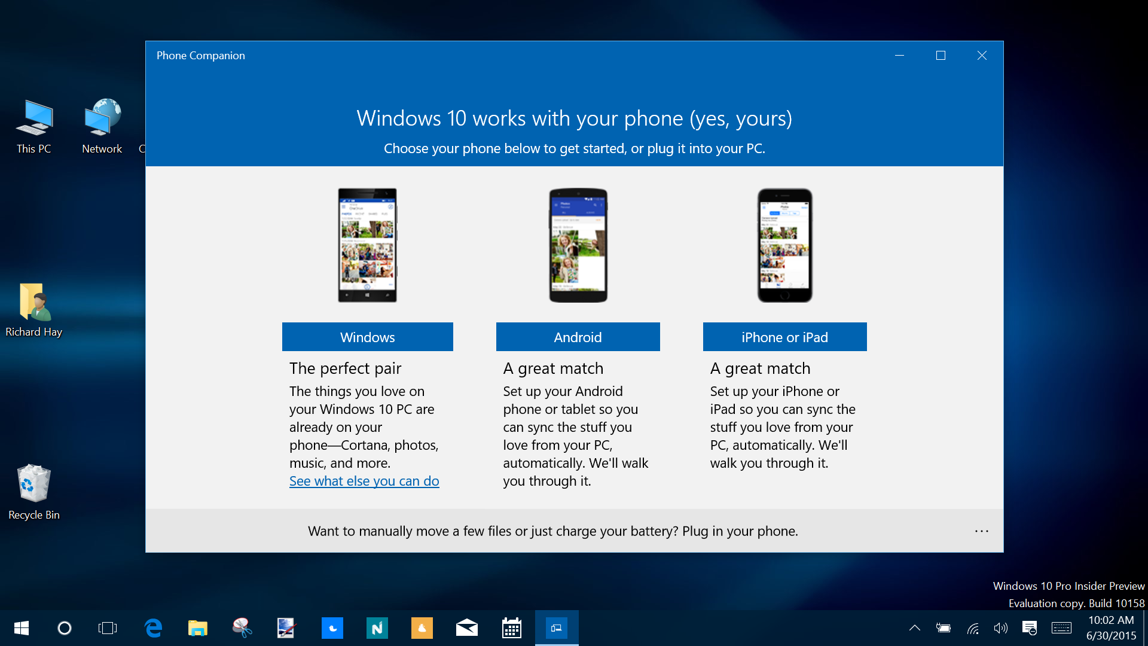Open Cortana search circle icon
The height and width of the screenshot is (646, 1148).
tap(65, 628)
